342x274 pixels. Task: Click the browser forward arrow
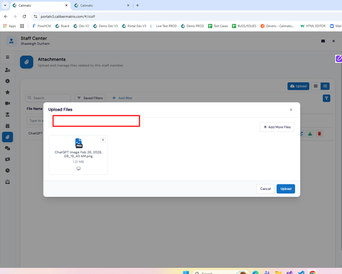[15, 16]
